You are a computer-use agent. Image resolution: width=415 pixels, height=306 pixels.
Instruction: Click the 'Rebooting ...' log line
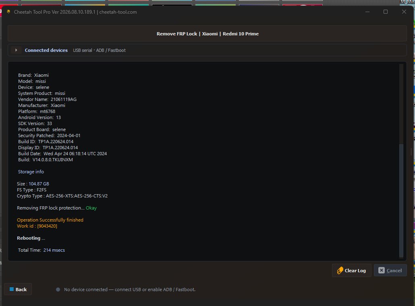coord(31,238)
